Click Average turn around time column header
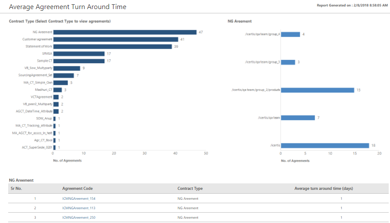Viewport: 390px width, 223px height. 323,189
